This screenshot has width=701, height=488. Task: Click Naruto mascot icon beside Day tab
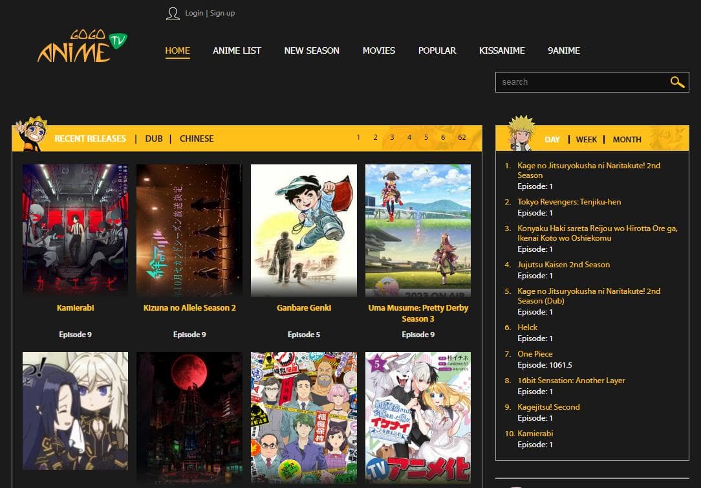pyautogui.click(x=521, y=133)
